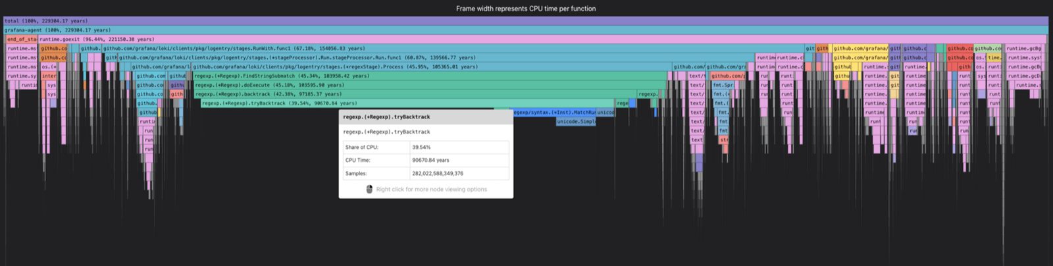
Task: Click the tooltip title regexp.(*Regexp).tryBacktrack
Action: [x=386, y=117]
